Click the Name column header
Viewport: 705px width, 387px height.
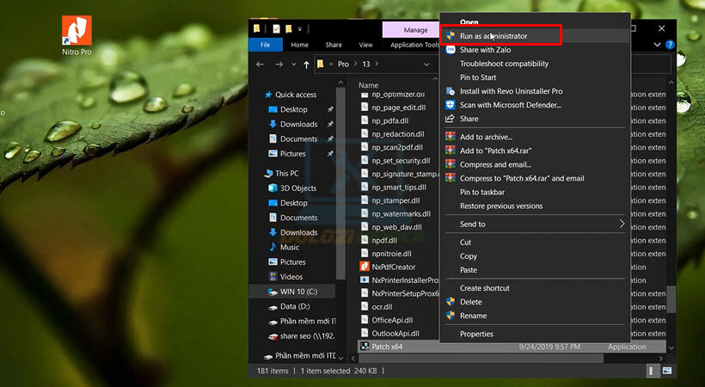(x=369, y=85)
